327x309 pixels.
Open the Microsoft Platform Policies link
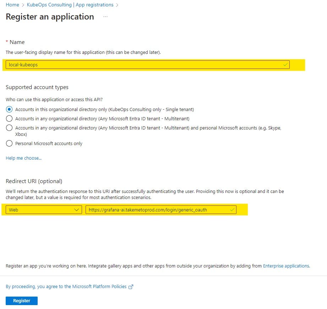coord(66,287)
